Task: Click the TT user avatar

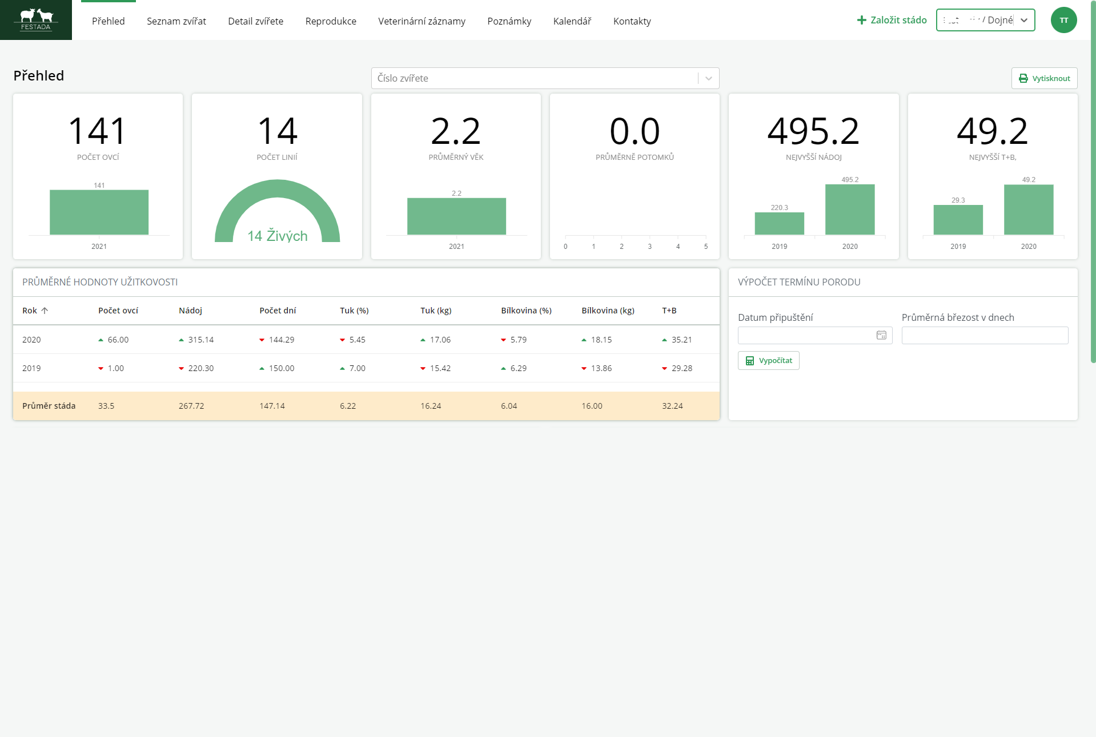Action: [x=1063, y=21]
